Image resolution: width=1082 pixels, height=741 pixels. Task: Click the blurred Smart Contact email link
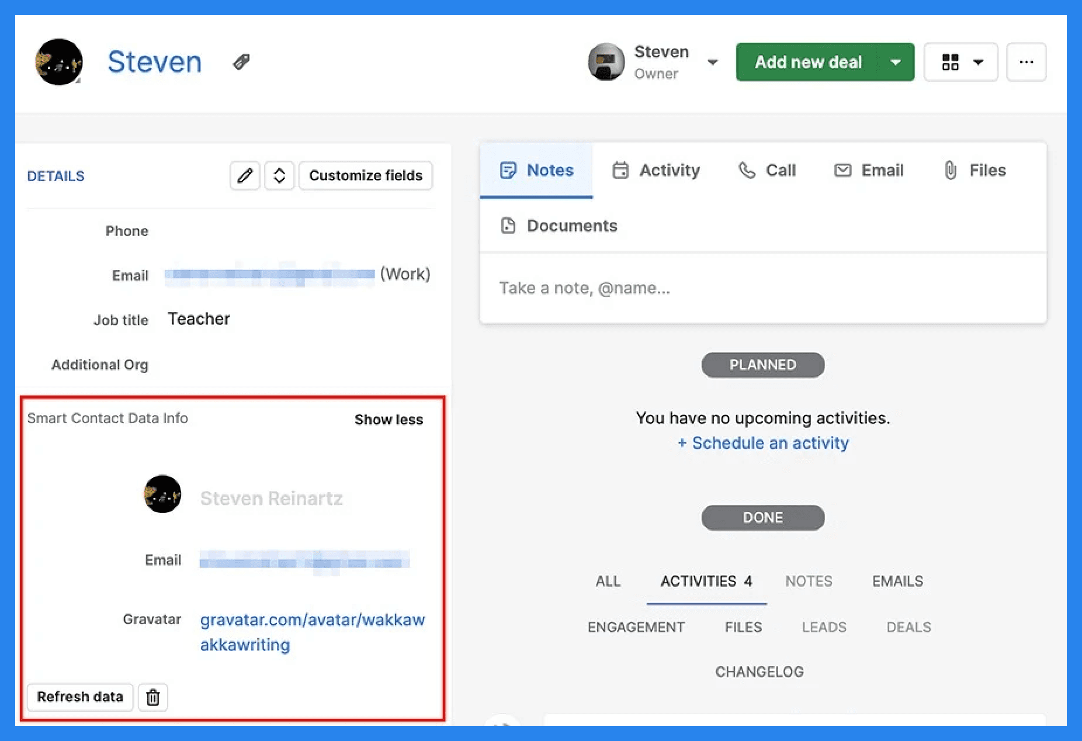coord(304,562)
